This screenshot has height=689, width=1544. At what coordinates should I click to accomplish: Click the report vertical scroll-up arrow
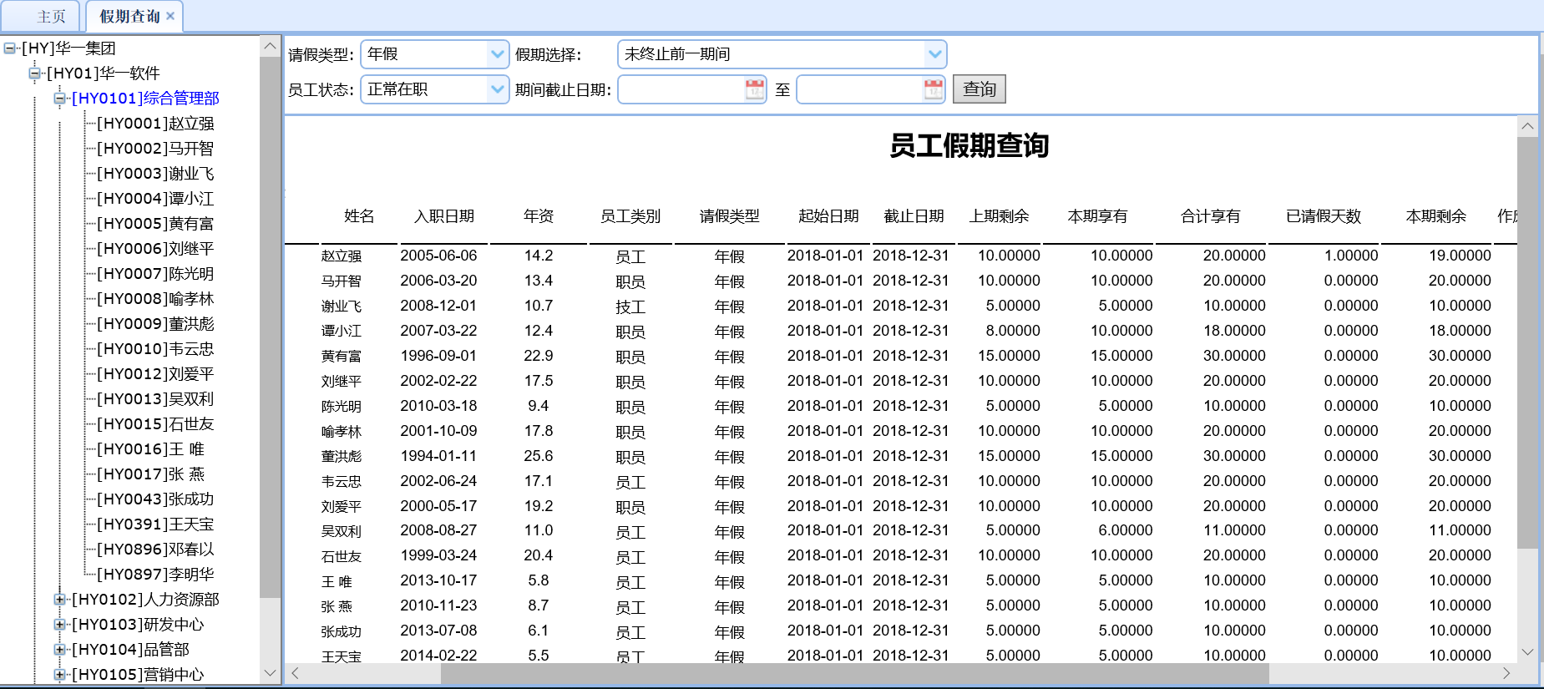pyautogui.click(x=1527, y=127)
